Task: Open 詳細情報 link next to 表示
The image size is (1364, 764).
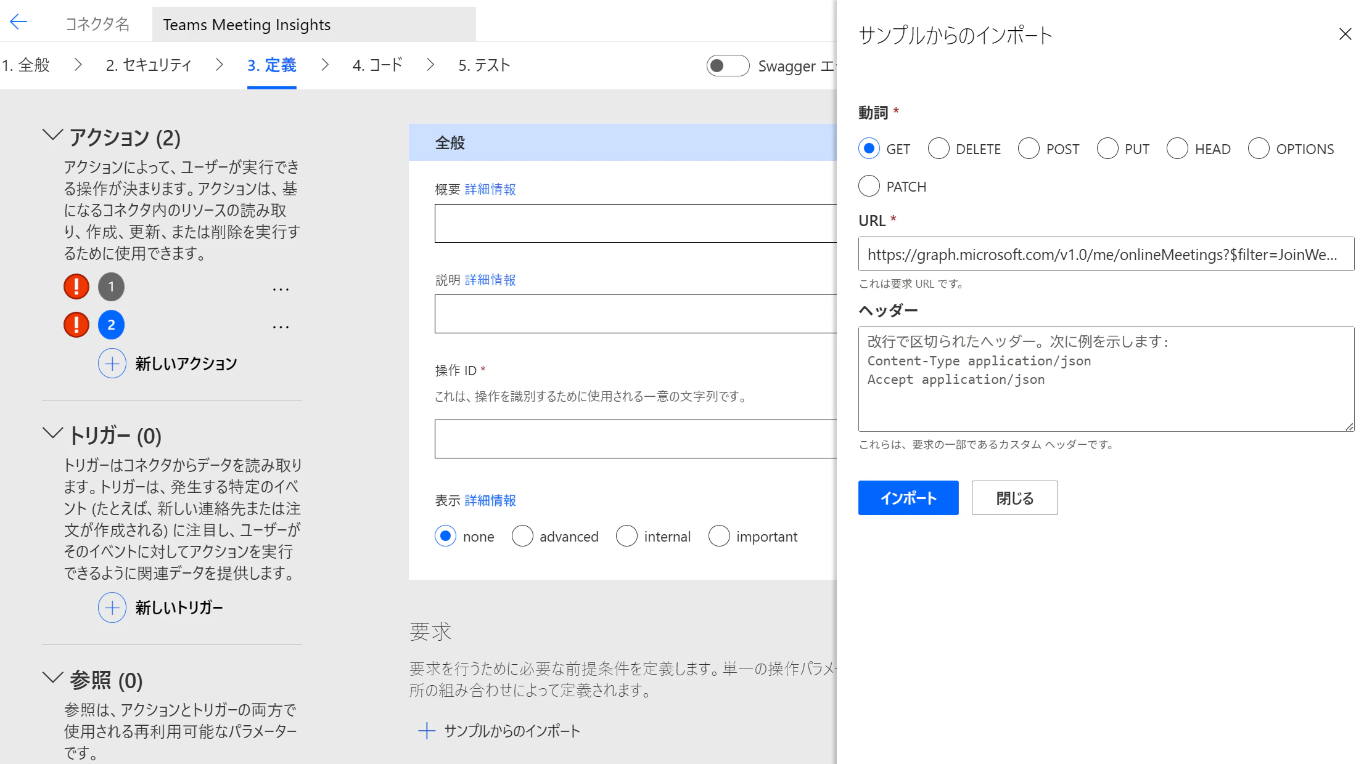Action: click(490, 500)
